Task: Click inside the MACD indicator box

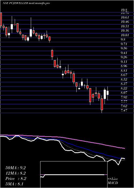Action: click(x=74, y=175)
